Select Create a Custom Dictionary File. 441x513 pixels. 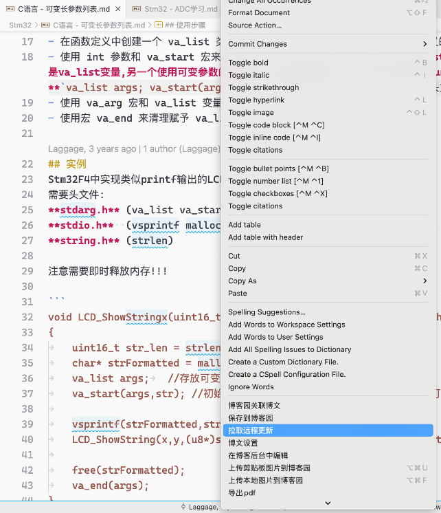tap(328, 362)
